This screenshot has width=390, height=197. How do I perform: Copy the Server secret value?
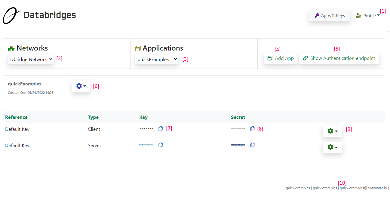[x=252, y=145]
